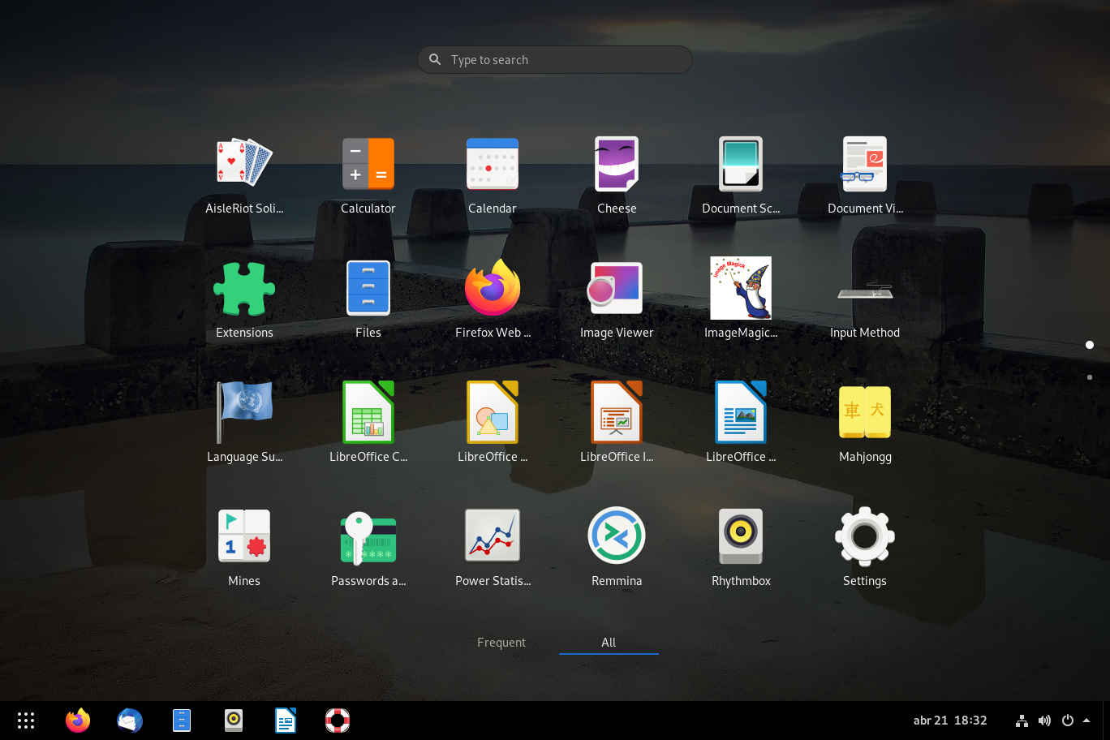The image size is (1110, 740).
Task: Open Passwords and Keys app
Action: (x=368, y=536)
